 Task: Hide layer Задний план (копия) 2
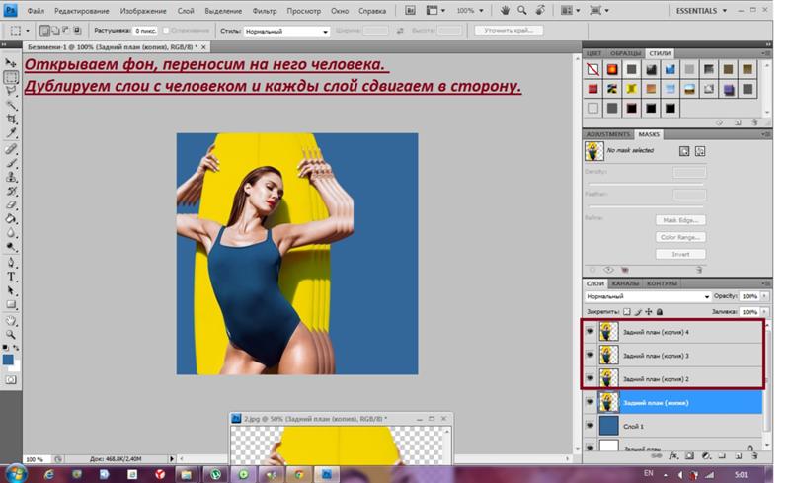(590, 378)
